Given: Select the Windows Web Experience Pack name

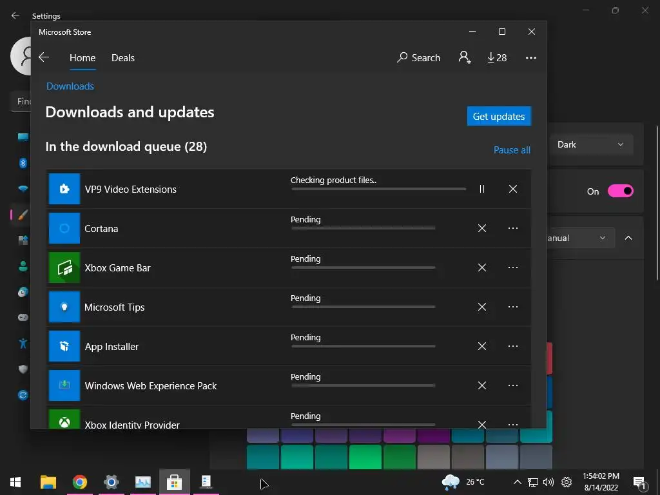Looking at the screenshot, I should (151, 386).
